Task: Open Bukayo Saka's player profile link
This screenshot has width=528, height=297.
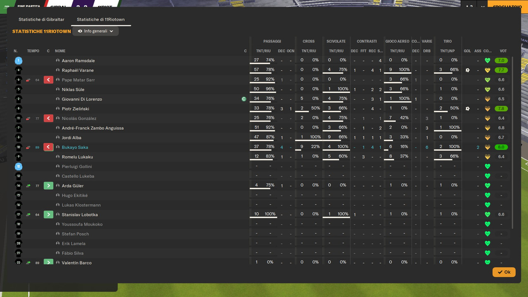Action: pos(75,147)
